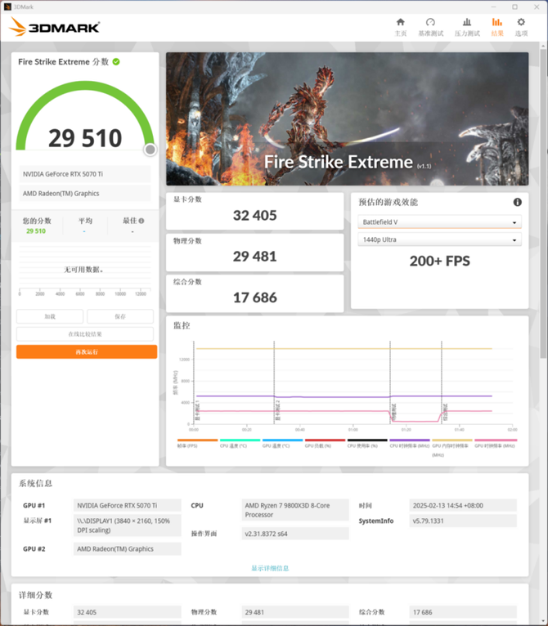Image resolution: width=548 pixels, height=626 pixels.
Task: Click the vertical scrollbar on right edge
Action: [543, 203]
